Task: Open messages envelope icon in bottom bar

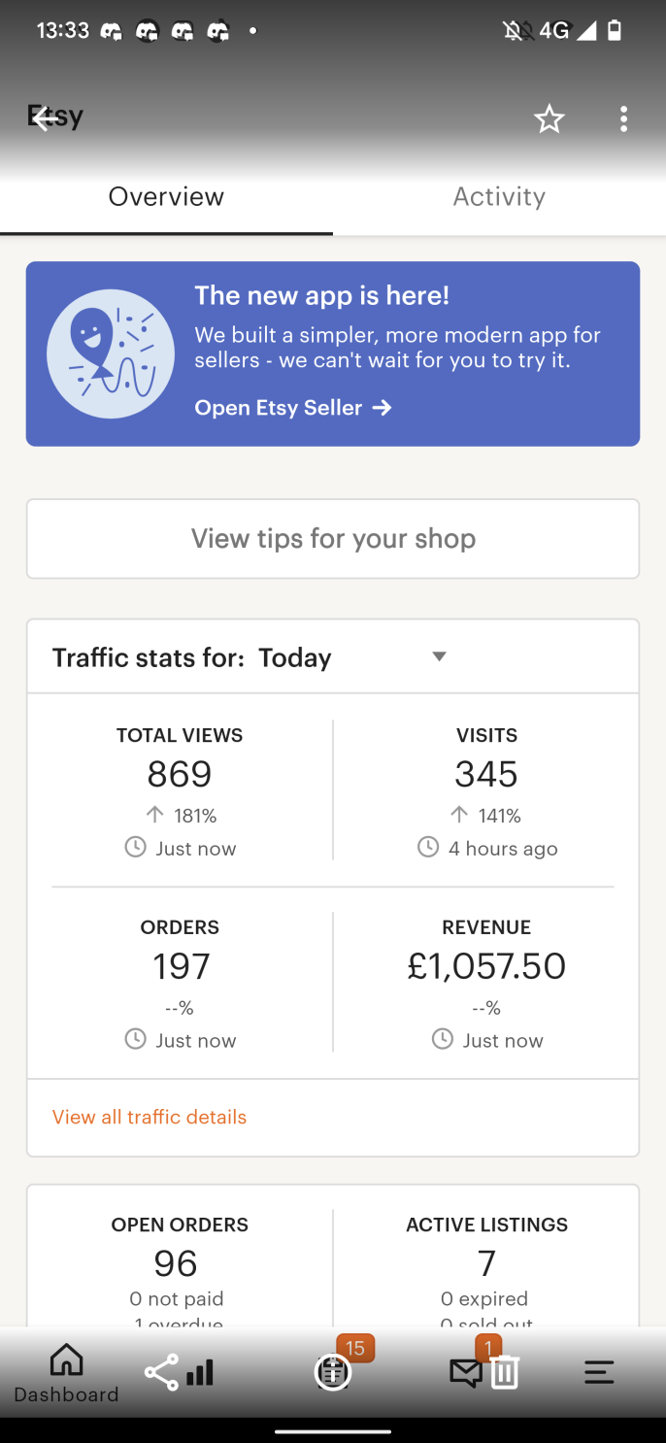Action: click(466, 1372)
